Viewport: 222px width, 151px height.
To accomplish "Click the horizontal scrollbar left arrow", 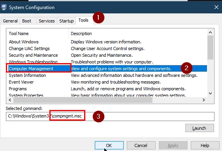I will [10, 100].
